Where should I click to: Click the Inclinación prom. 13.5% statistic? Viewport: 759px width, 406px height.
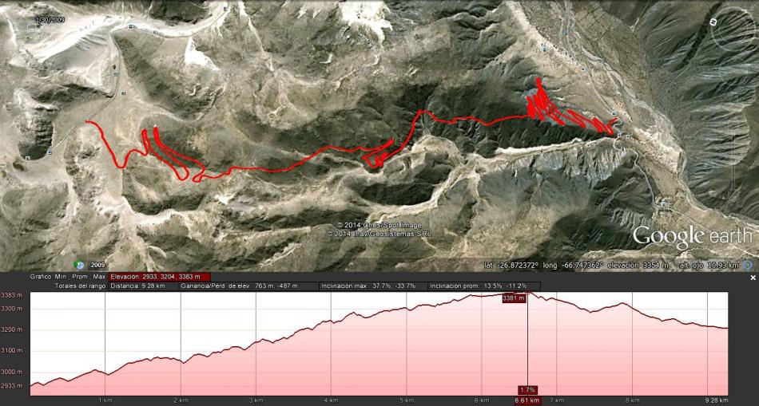pos(484,286)
